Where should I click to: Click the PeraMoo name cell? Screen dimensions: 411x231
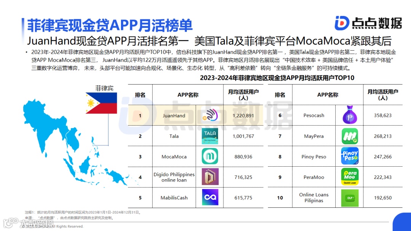[x=314, y=177]
